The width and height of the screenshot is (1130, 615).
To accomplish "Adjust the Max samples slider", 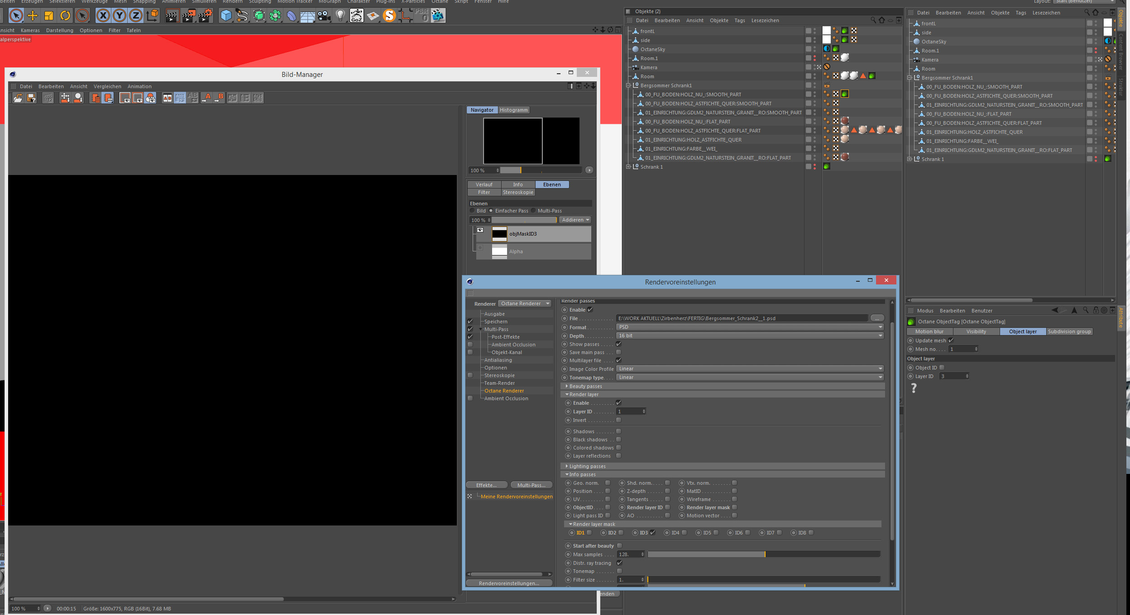I will click(764, 554).
